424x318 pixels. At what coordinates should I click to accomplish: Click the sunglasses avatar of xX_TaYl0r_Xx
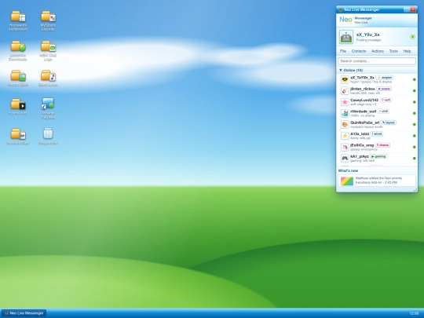point(345,79)
